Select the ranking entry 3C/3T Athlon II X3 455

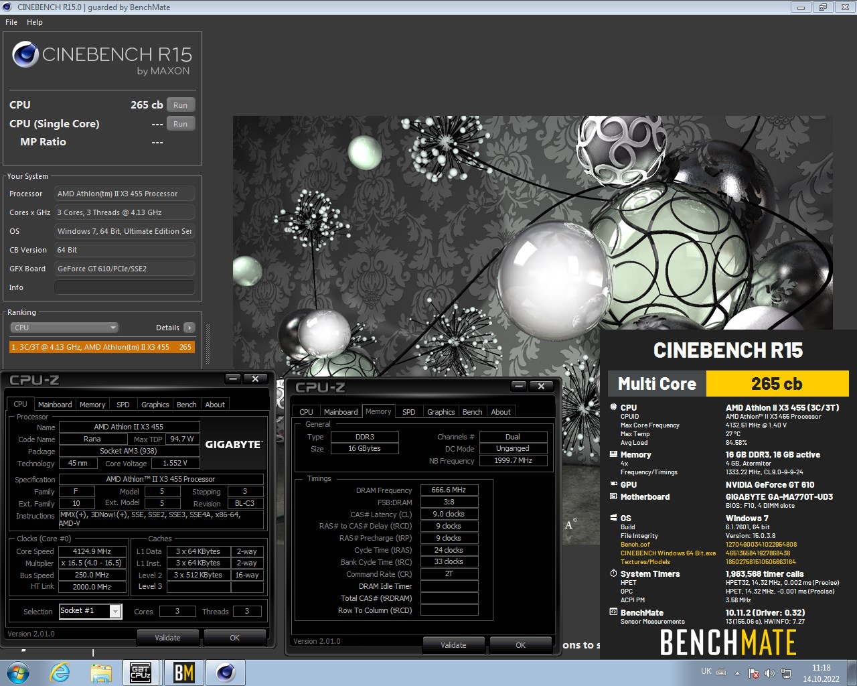coord(102,347)
